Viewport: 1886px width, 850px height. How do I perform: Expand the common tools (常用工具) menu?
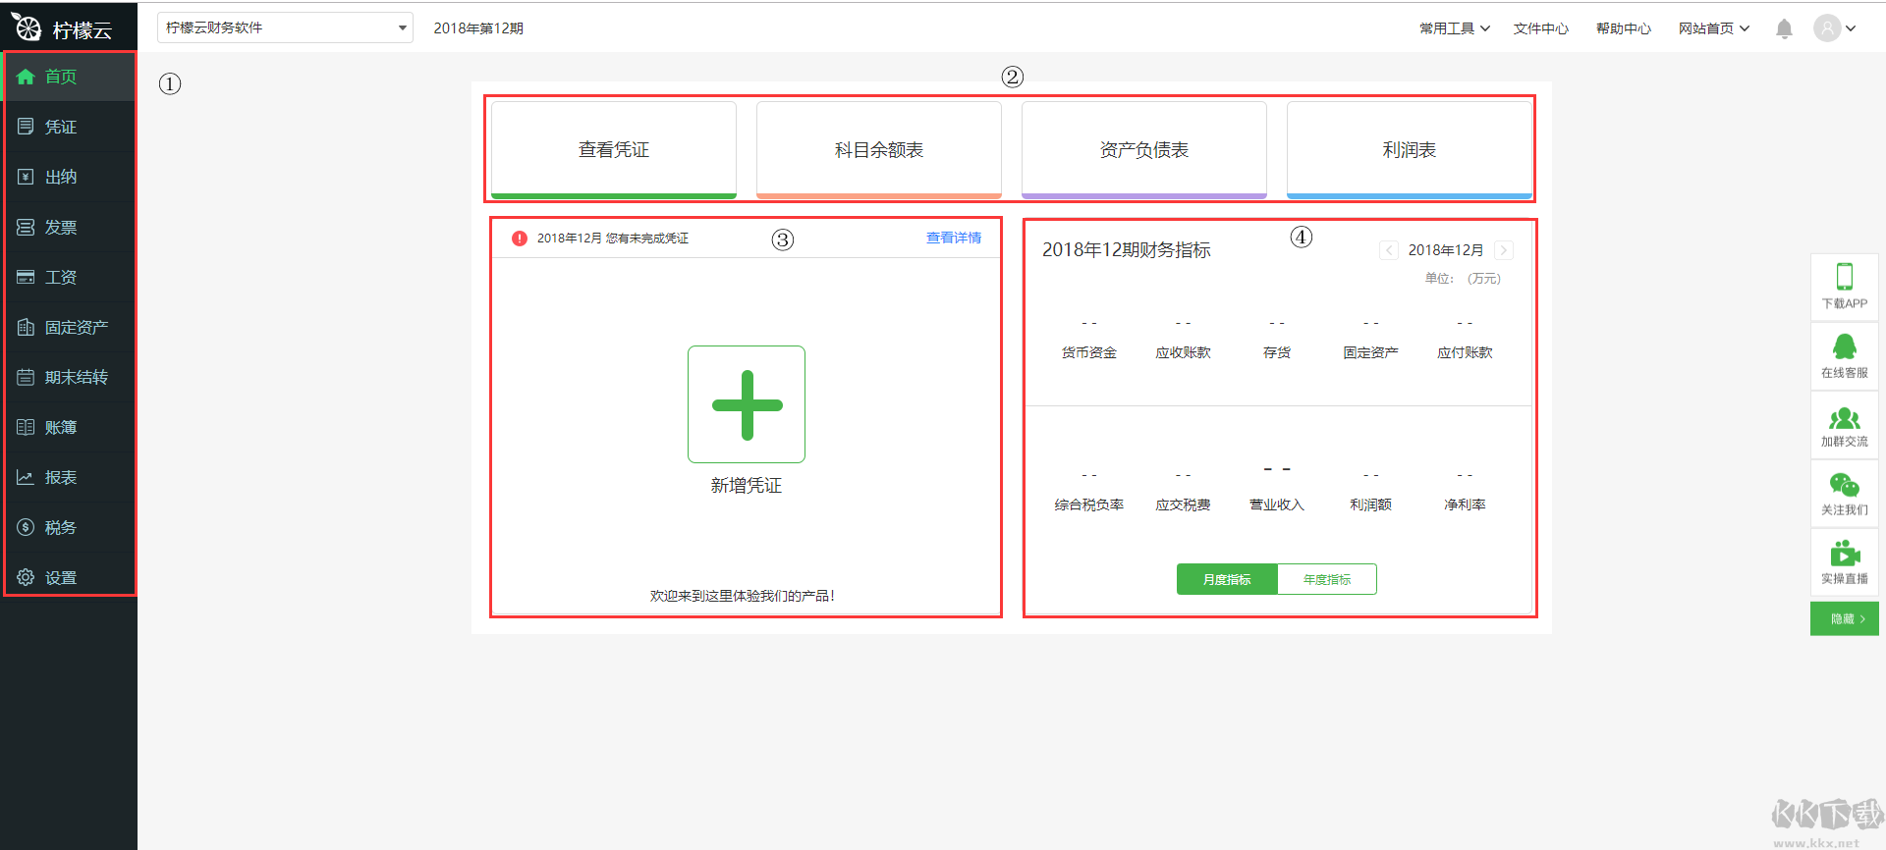(x=1454, y=28)
